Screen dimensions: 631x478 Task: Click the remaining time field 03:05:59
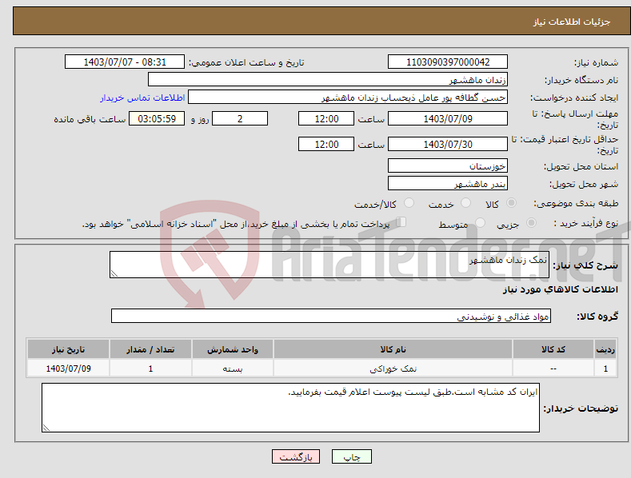pyautogui.click(x=157, y=118)
